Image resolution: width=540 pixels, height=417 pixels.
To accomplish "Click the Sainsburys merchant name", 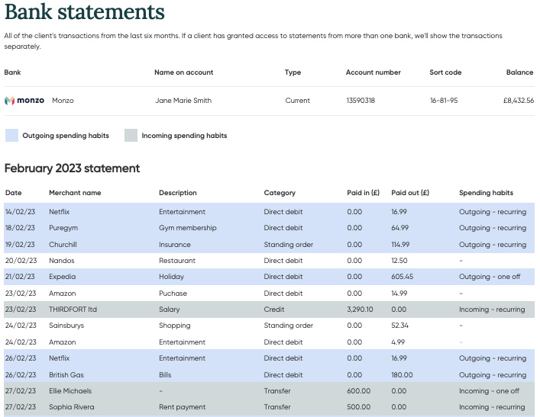I will 66,326.
